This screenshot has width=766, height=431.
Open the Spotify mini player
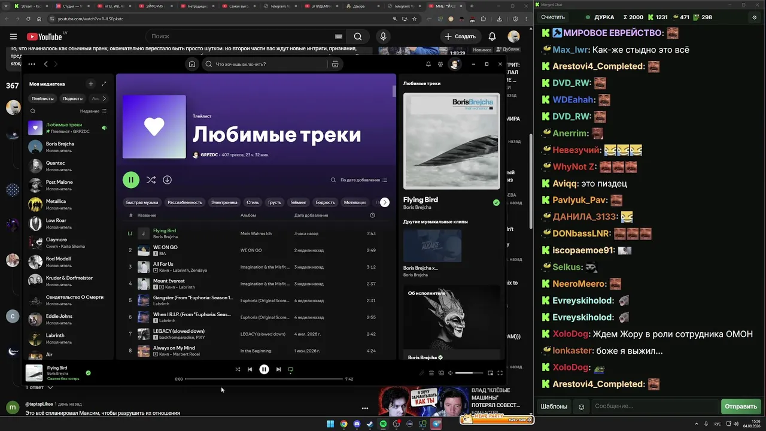490,373
